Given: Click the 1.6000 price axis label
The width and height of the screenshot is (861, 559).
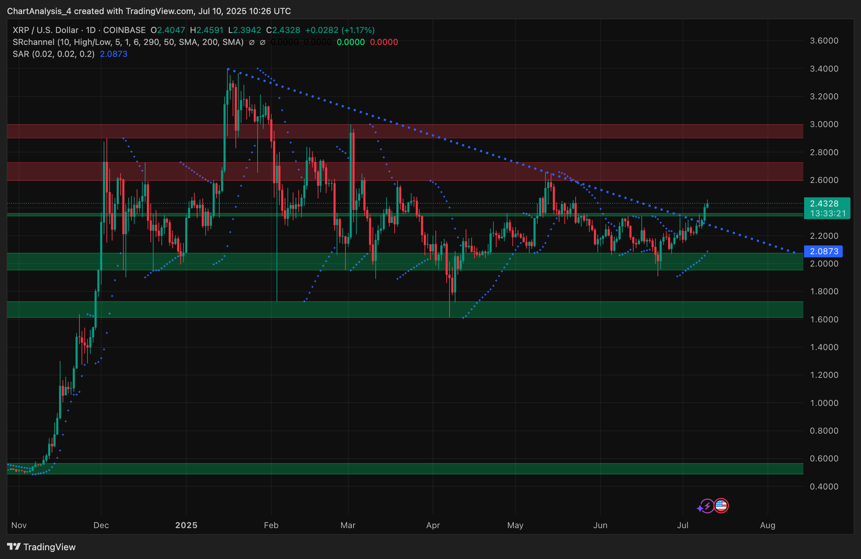Looking at the screenshot, I should click(x=824, y=320).
